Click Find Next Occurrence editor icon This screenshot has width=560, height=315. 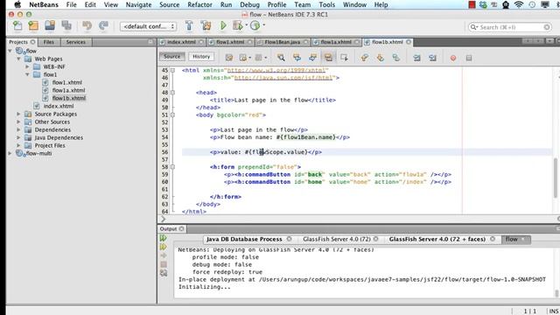(x=313, y=58)
